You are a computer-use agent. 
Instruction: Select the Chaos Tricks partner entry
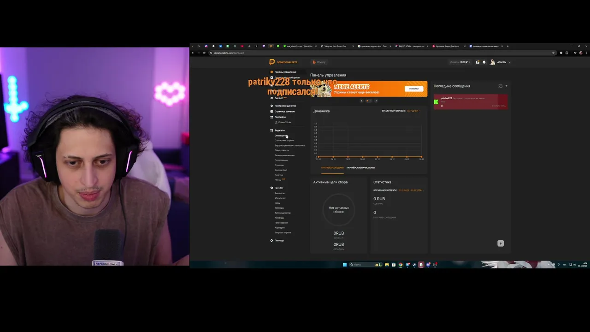coord(283,122)
